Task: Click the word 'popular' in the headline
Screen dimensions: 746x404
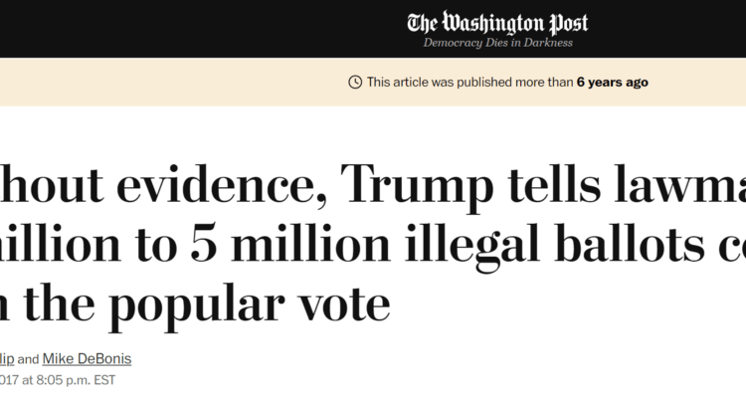Action: click(x=197, y=305)
